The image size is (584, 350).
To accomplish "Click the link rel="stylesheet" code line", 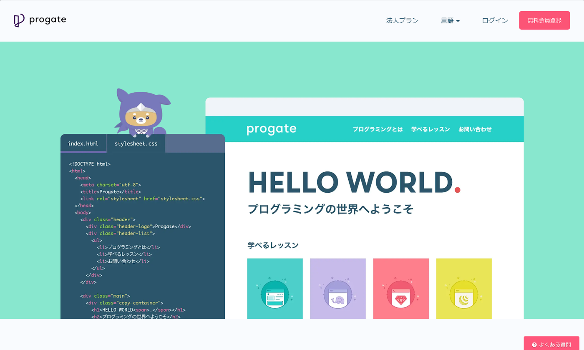I will (143, 199).
